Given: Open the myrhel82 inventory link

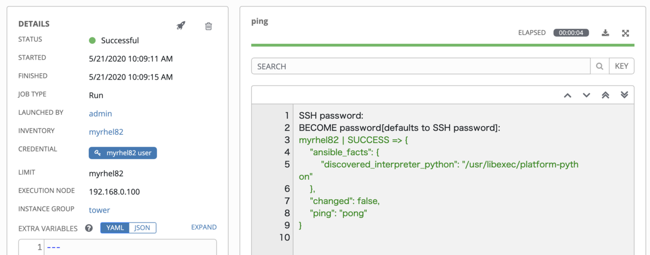Looking at the screenshot, I should (106, 132).
